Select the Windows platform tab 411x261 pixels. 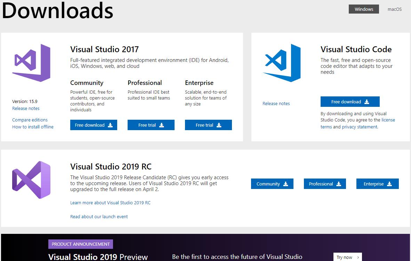pyautogui.click(x=364, y=9)
